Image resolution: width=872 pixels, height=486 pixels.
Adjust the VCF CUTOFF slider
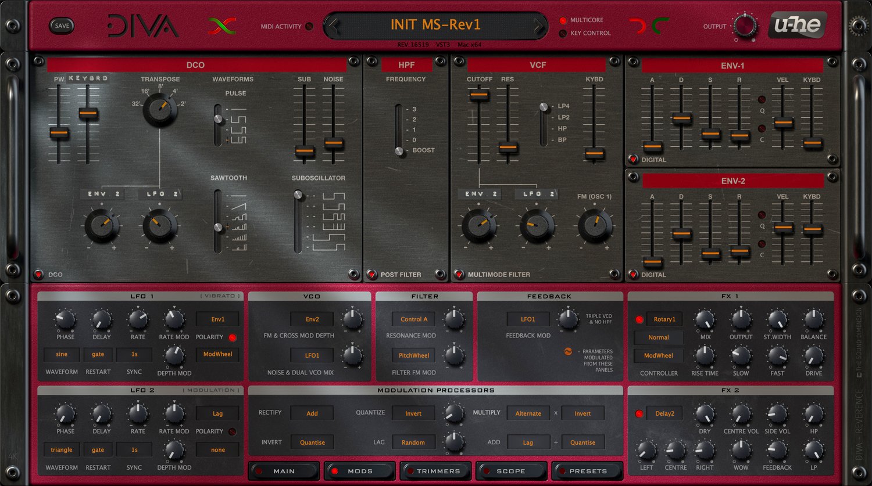(x=478, y=95)
